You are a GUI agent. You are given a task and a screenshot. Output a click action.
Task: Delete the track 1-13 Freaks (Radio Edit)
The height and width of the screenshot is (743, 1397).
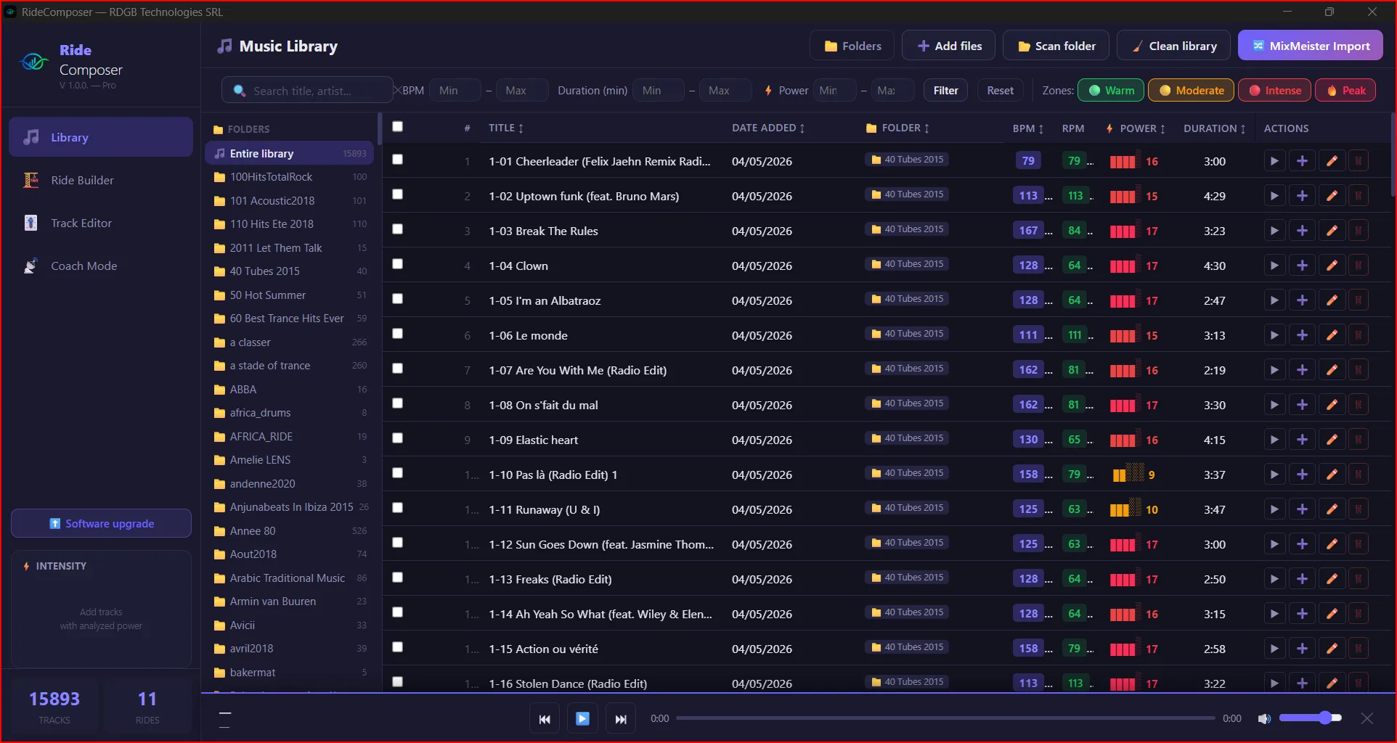pos(1358,579)
